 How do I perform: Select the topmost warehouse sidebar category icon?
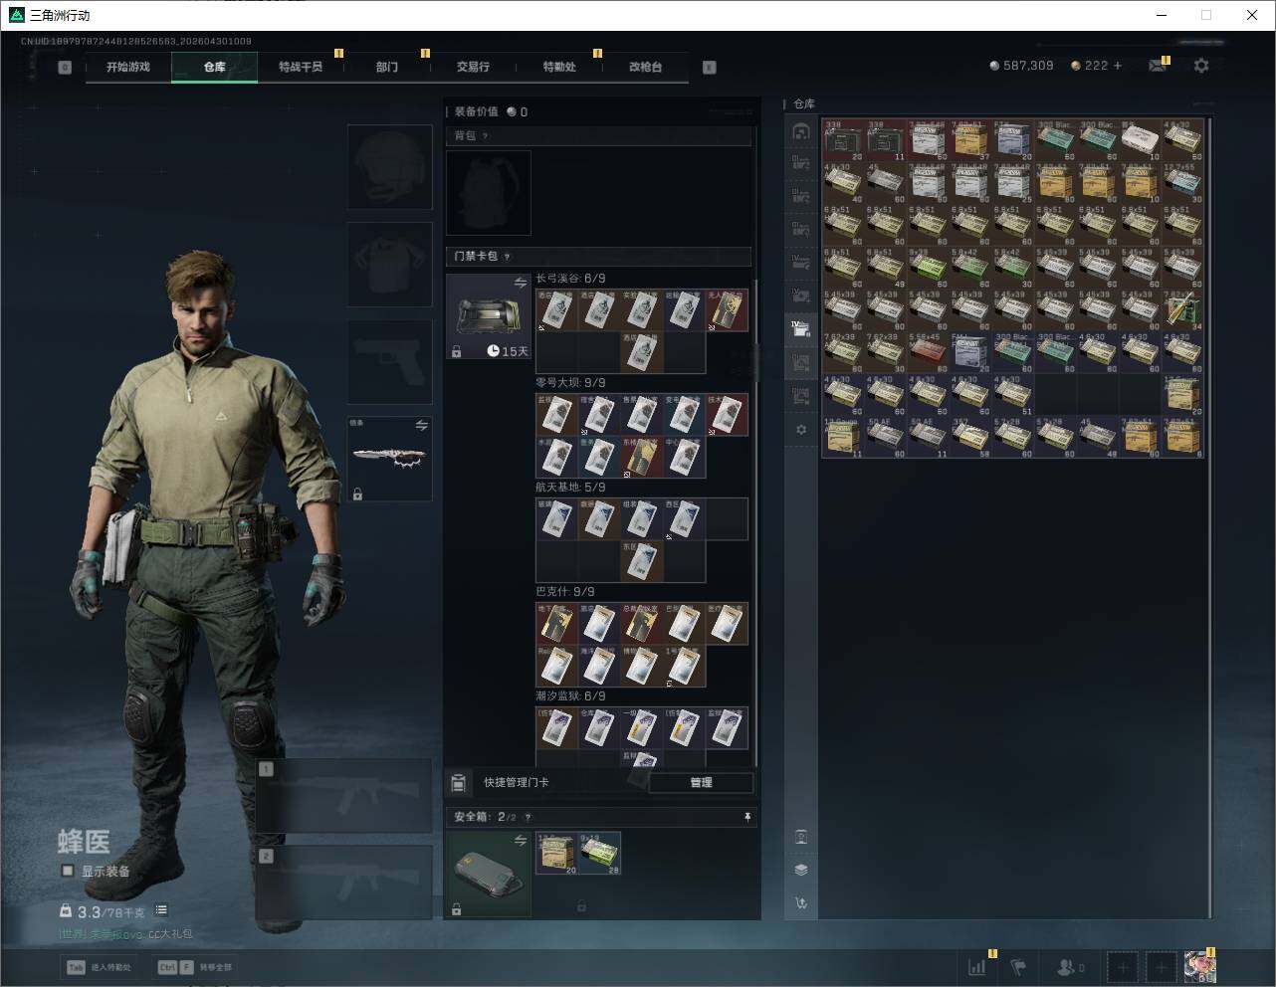tap(801, 131)
